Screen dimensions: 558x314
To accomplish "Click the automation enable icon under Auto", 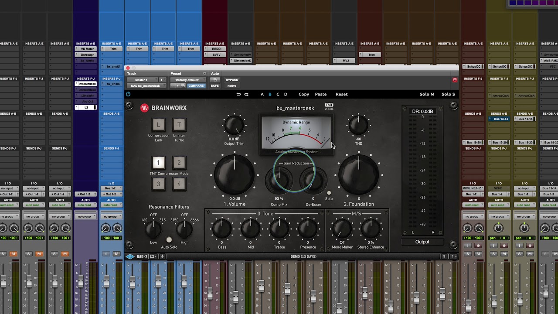I will pos(215,80).
